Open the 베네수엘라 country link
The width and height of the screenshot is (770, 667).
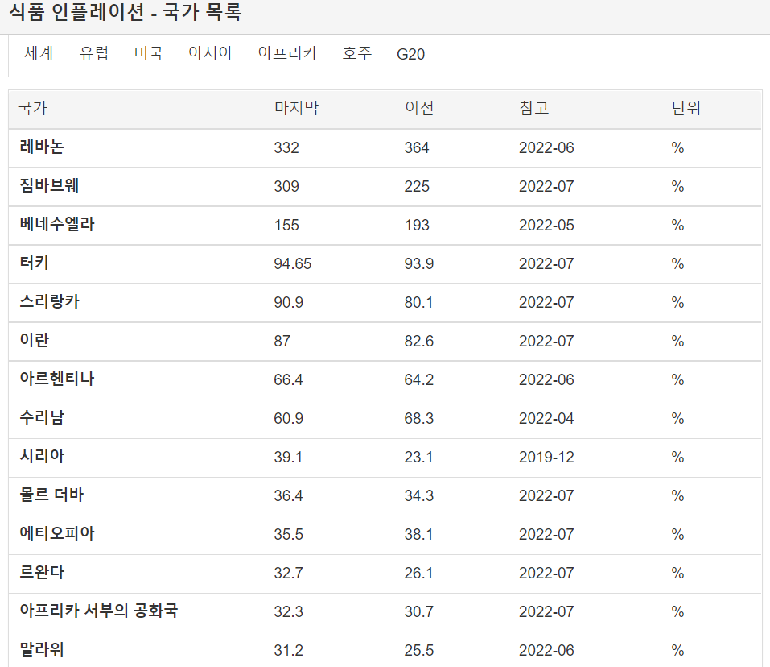coord(57,224)
